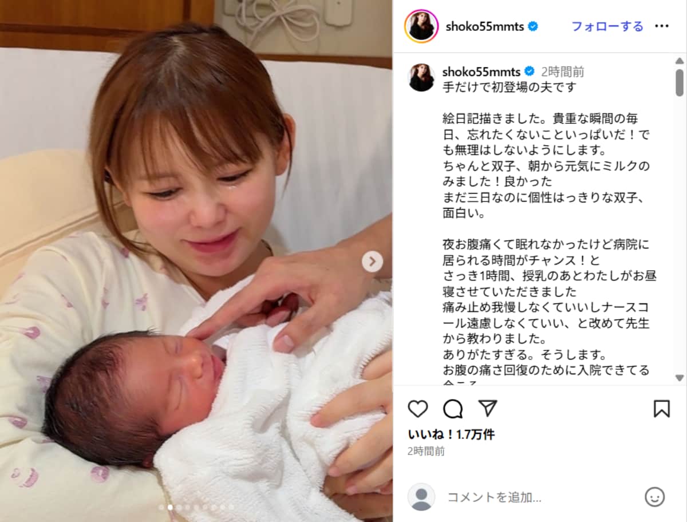This screenshot has height=522, width=687.
Task: Open comments via speech bubble icon
Action: [453, 408]
